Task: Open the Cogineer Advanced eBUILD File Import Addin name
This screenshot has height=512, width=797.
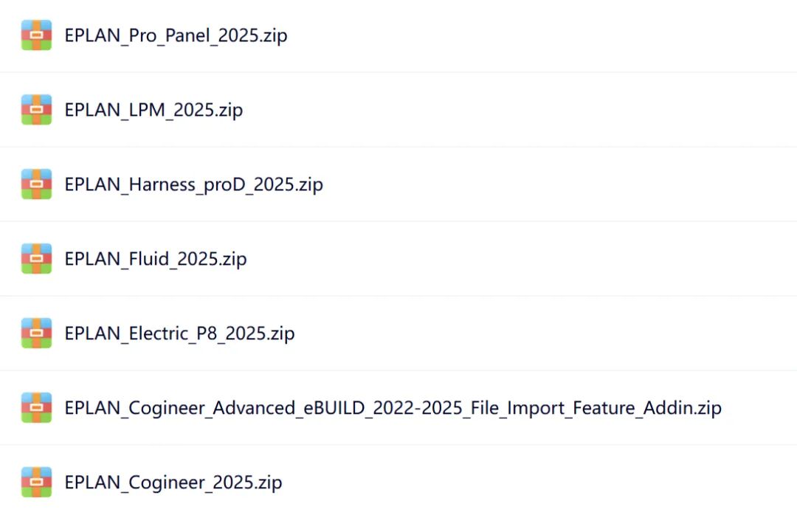Action: tap(393, 408)
